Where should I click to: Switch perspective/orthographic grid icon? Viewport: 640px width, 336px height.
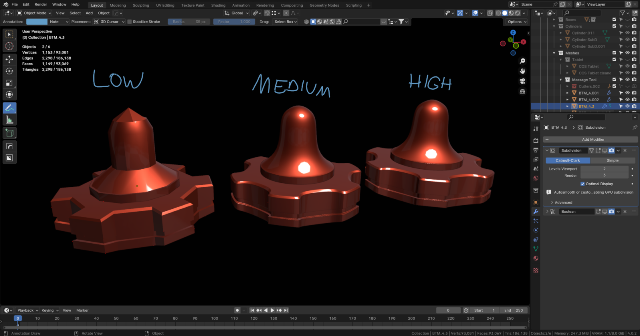522,91
